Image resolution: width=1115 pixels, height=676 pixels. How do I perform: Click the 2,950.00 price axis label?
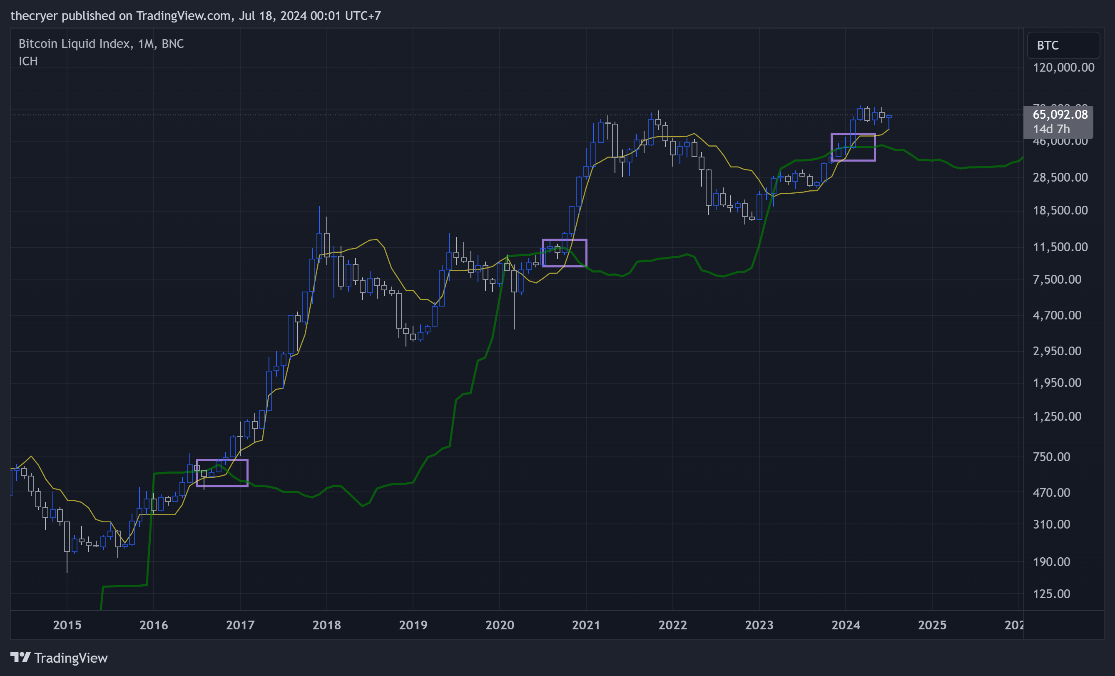click(x=1057, y=351)
